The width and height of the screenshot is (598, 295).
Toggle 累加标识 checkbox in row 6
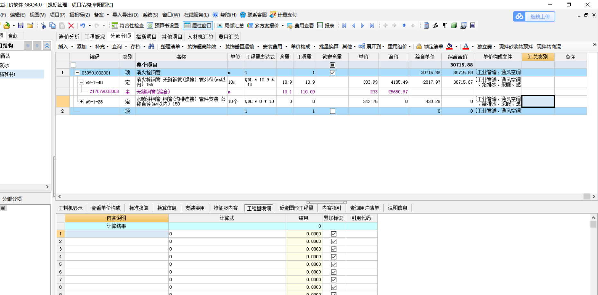pyautogui.click(x=334, y=272)
